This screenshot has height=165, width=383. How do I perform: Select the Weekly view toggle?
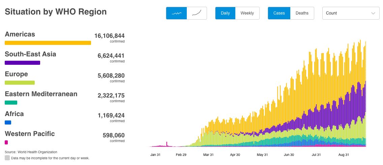247,13
